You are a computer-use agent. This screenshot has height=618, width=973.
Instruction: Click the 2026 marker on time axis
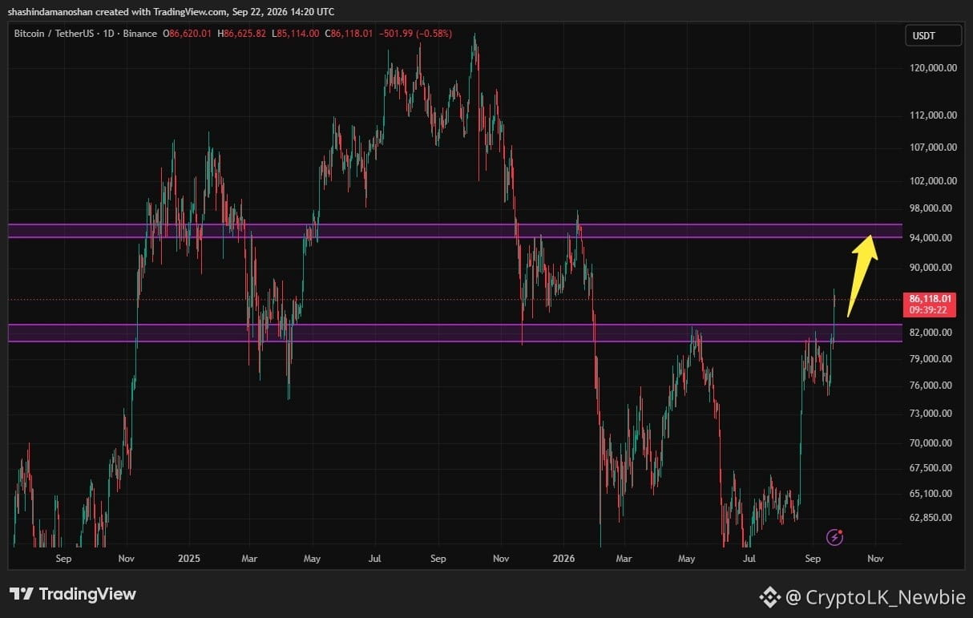[563, 558]
